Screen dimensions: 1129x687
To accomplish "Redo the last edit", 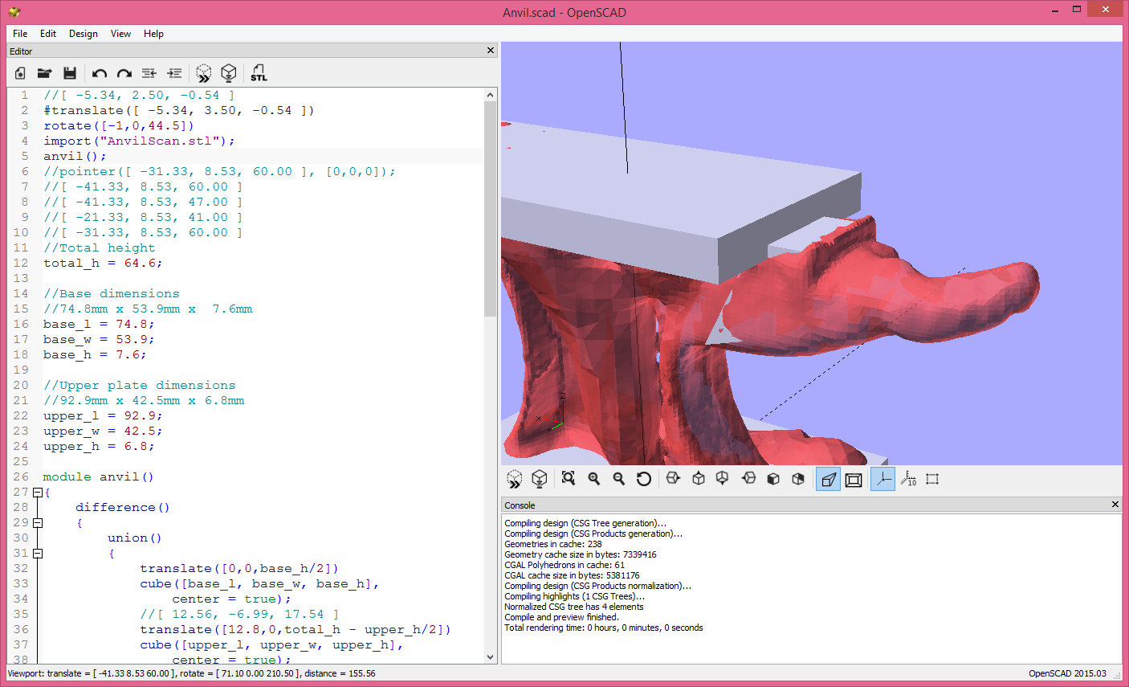I will point(124,73).
